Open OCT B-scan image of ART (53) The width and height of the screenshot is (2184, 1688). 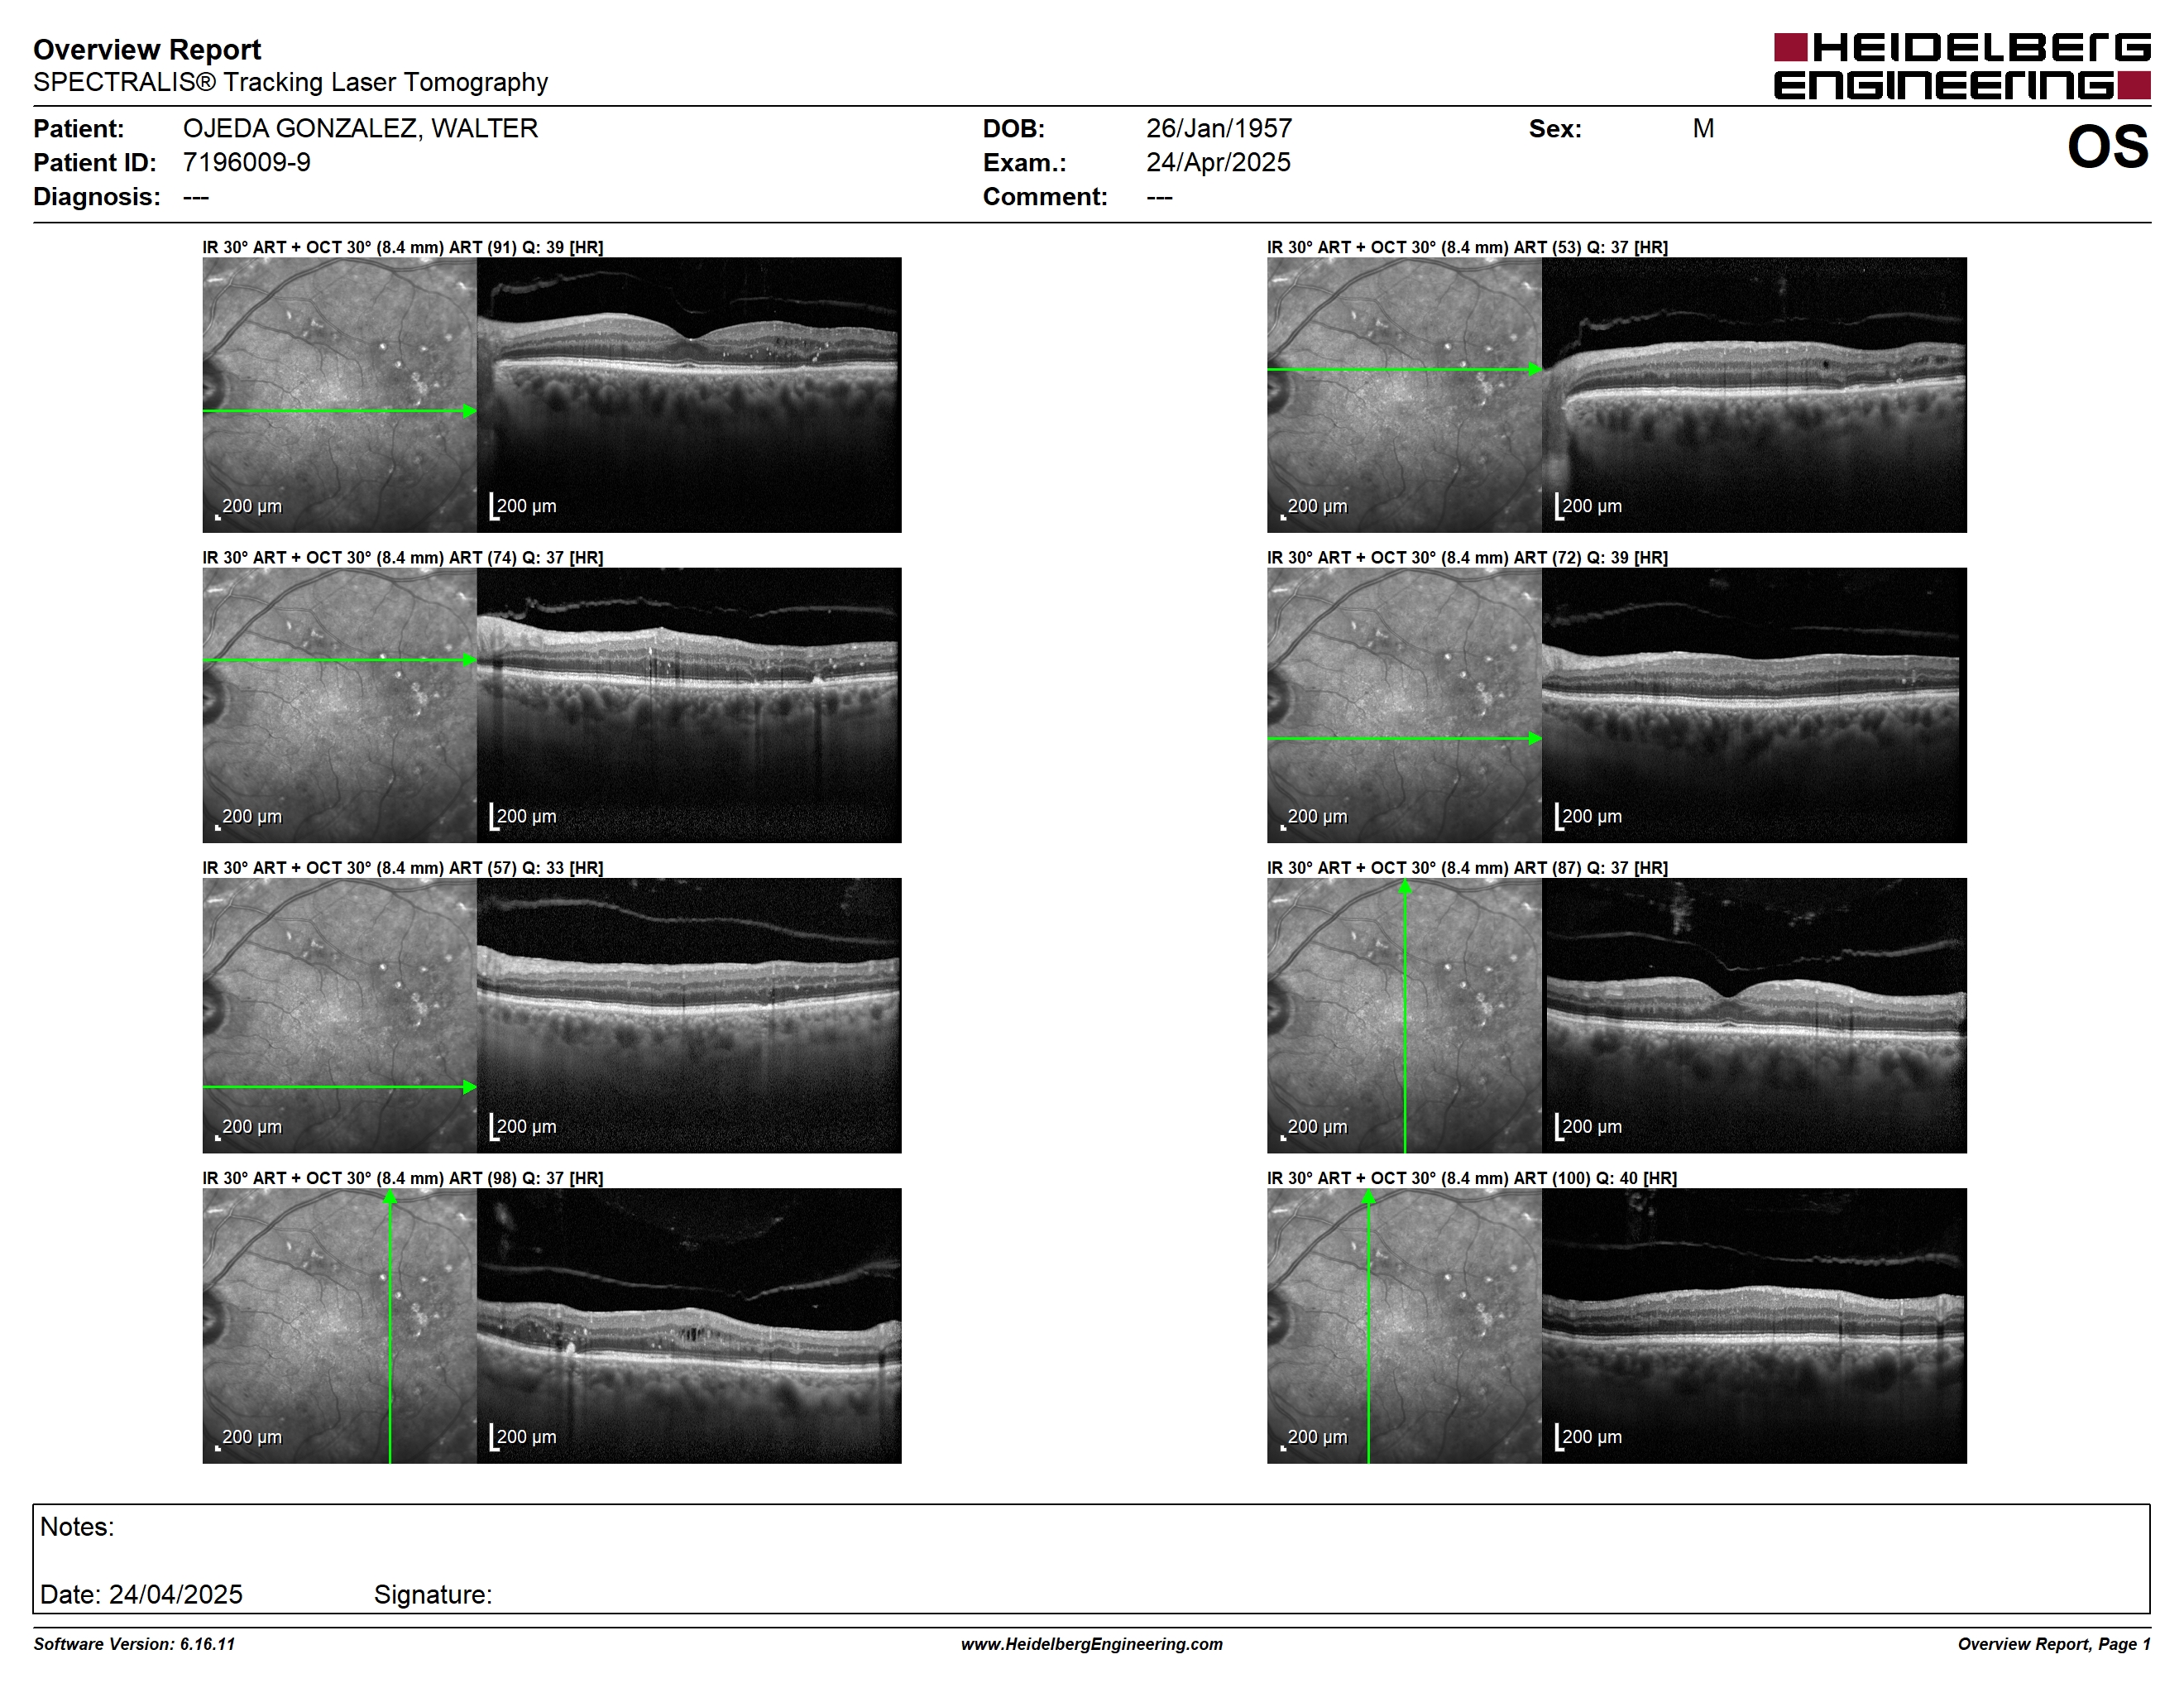pyautogui.click(x=1754, y=395)
